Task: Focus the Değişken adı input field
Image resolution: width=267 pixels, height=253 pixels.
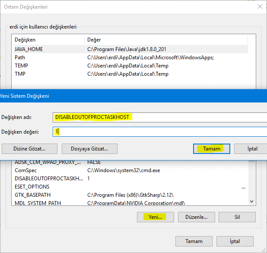Action: pyautogui.click(x=160, y=117)
